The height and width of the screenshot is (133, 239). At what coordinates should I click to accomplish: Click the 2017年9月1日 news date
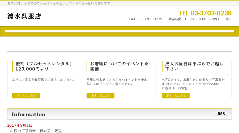pyautogui.click(x=20, y=125)
